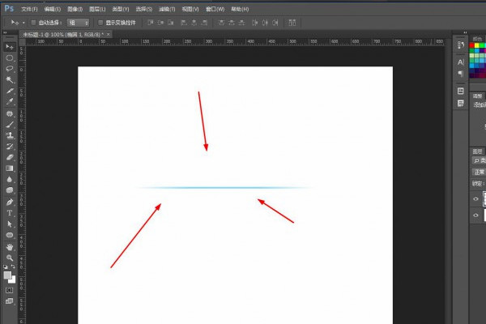Click Auto-Align Layers button in options bar
The height and width of the screenshot is (324, 486).
pos(292,23)
